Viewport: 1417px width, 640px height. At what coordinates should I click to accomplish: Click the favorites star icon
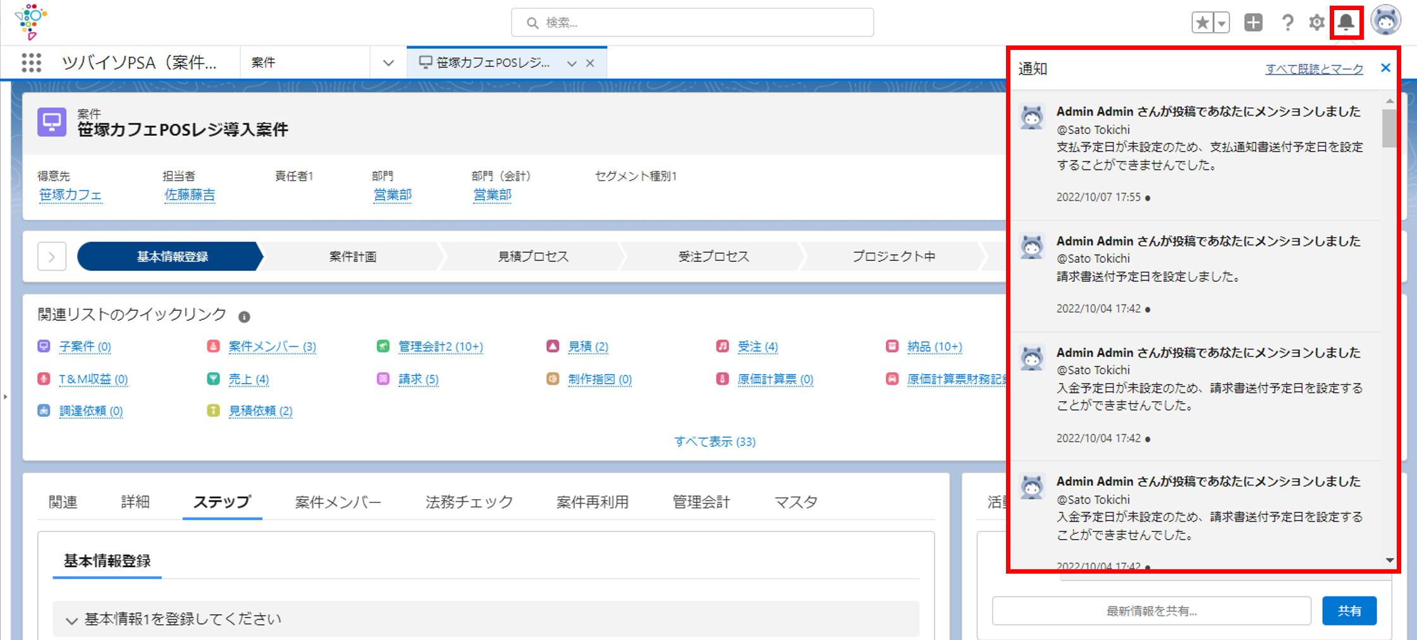[1202, 23]
